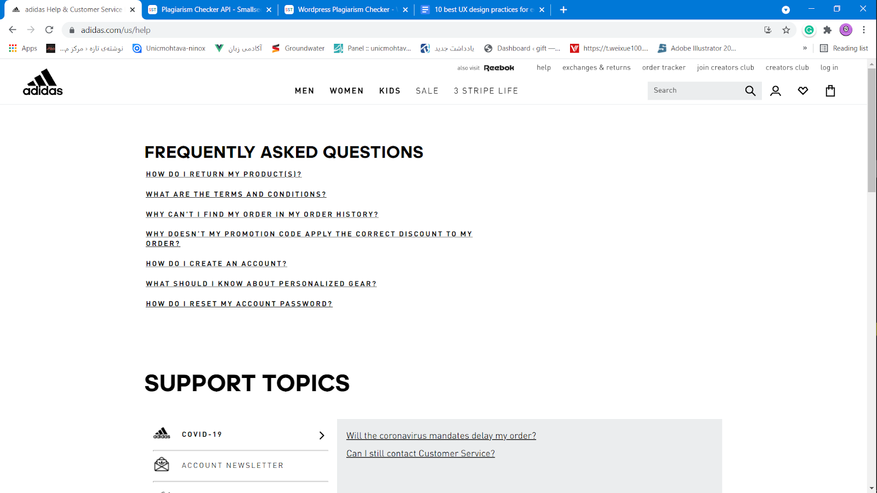The height and width of the screenshot is (493, 877).
Task: Click the help link in top bar
Action: [x=544, y=68]
